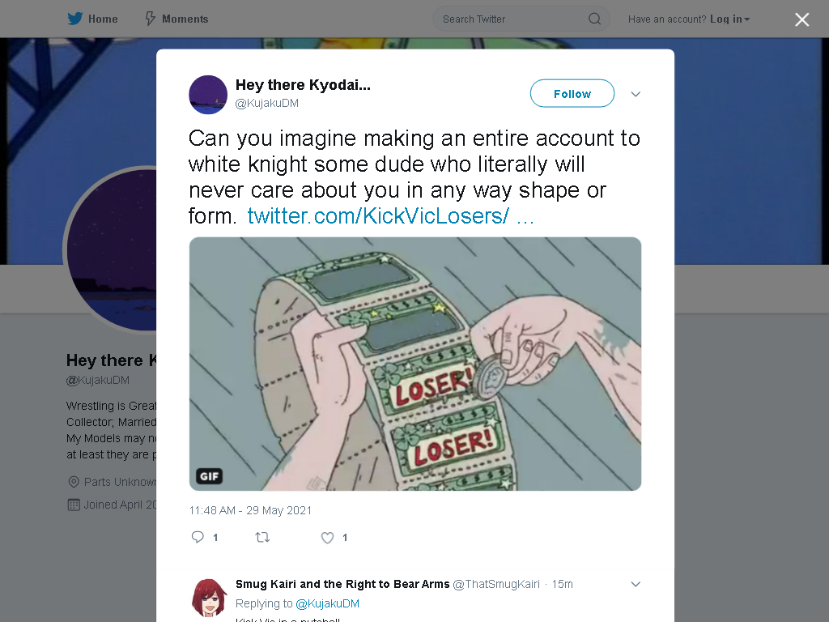This screenshot has width=829, height=622.
Task: Expand options chevron on Smug Kairi's reply
Action: pyautogui.click(x=636, y=584)
